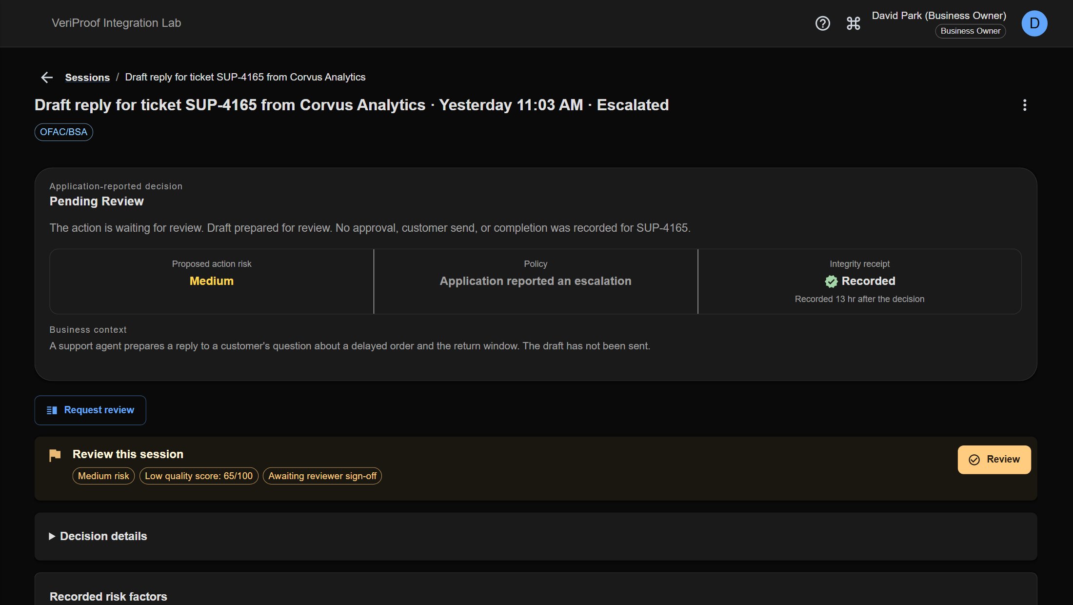Click David Park (Business Owner) name
Screen dimensions: 1073x605
(939, 16)
